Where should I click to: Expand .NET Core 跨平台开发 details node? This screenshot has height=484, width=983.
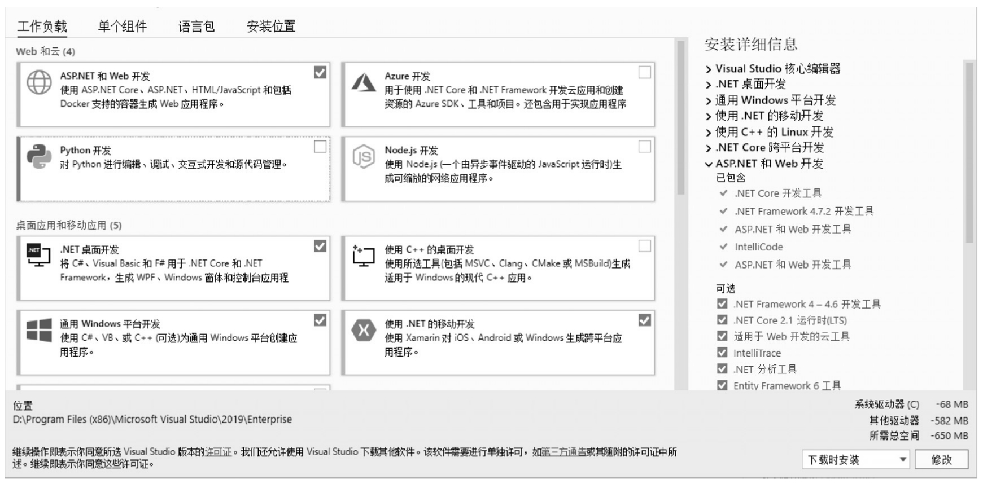709,149
